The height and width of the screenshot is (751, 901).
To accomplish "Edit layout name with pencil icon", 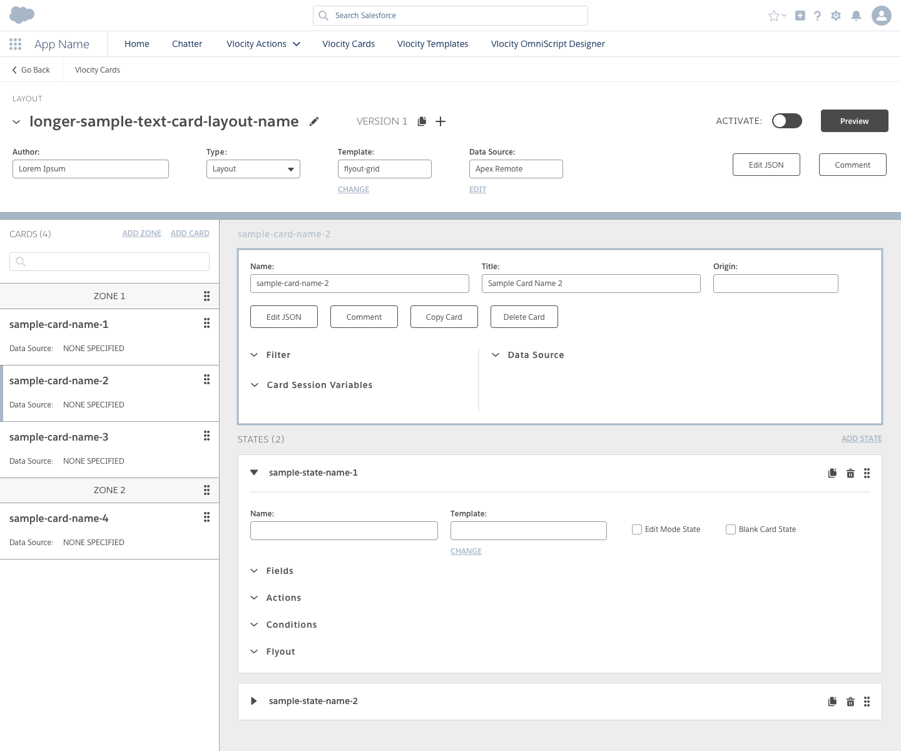I will [314, 121].
